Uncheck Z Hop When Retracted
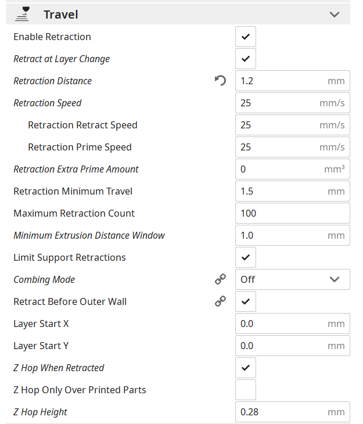This screenshot has width=363, height=424. [x=245, y=368]
